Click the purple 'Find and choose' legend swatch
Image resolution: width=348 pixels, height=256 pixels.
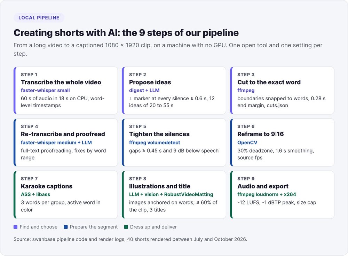point(16,227)
